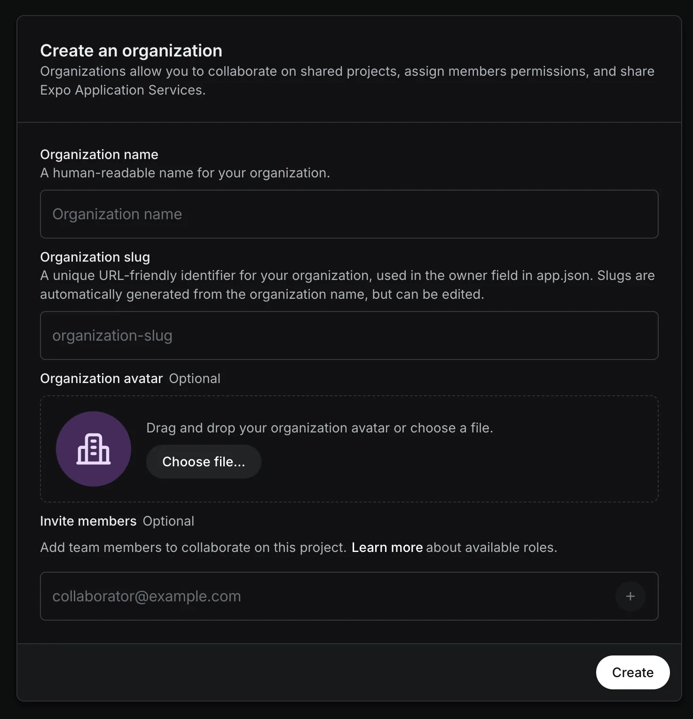The image size is (693, 719).
Task: Focus the Organization name input field
Action: tap(349, 214)
